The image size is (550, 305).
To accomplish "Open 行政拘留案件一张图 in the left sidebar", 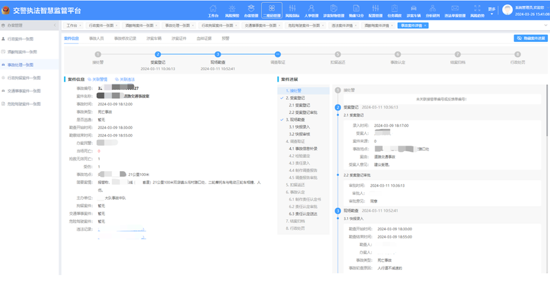I will coord(24,78).
